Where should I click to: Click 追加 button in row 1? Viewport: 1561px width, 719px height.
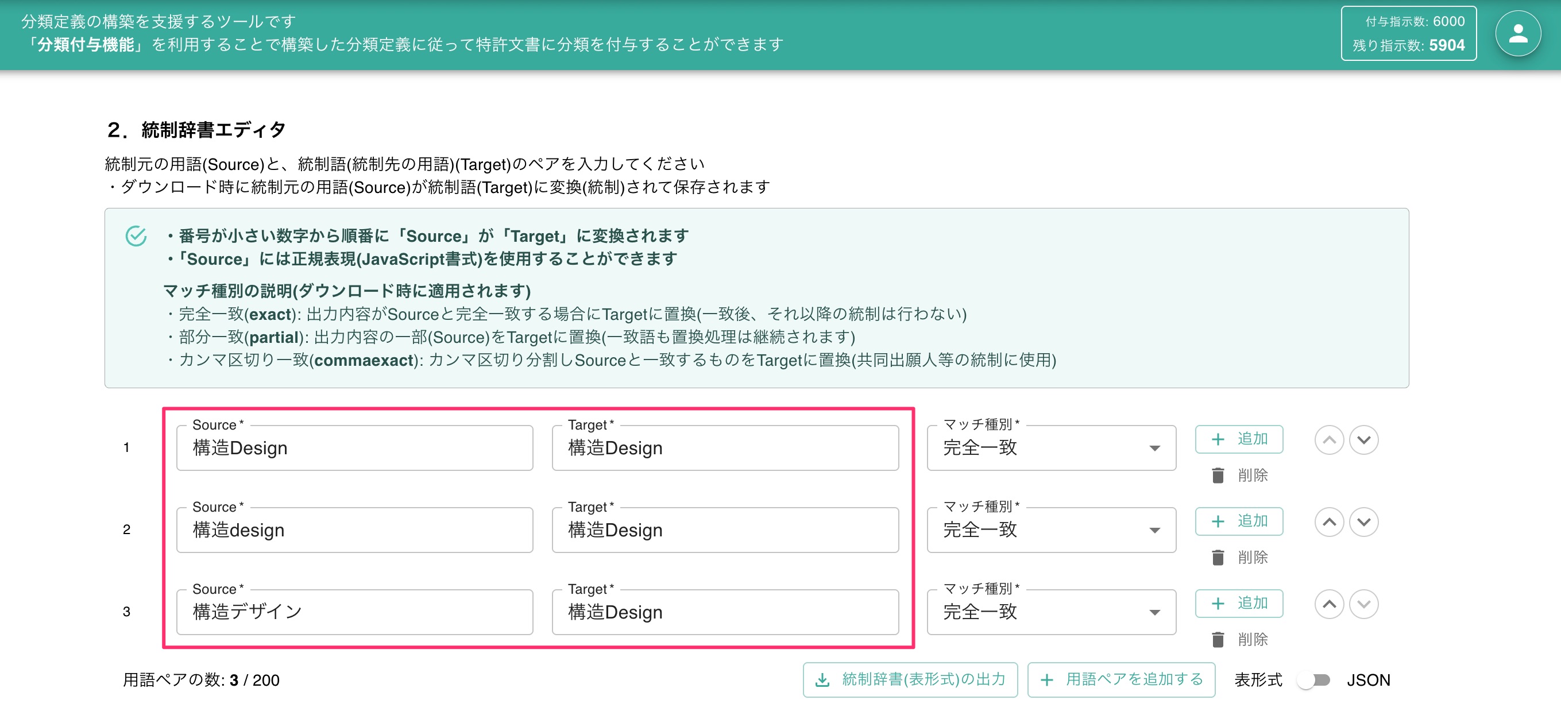tap(1239, 439)
